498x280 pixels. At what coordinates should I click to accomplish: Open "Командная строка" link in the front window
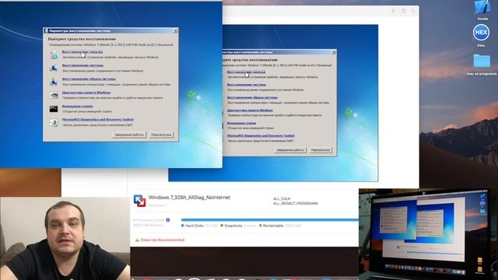coord(78,106)
